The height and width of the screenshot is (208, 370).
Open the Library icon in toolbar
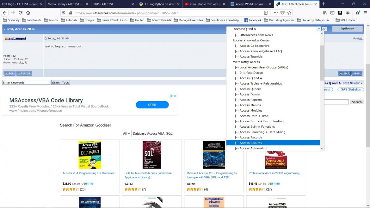click(x=325, y=13)
